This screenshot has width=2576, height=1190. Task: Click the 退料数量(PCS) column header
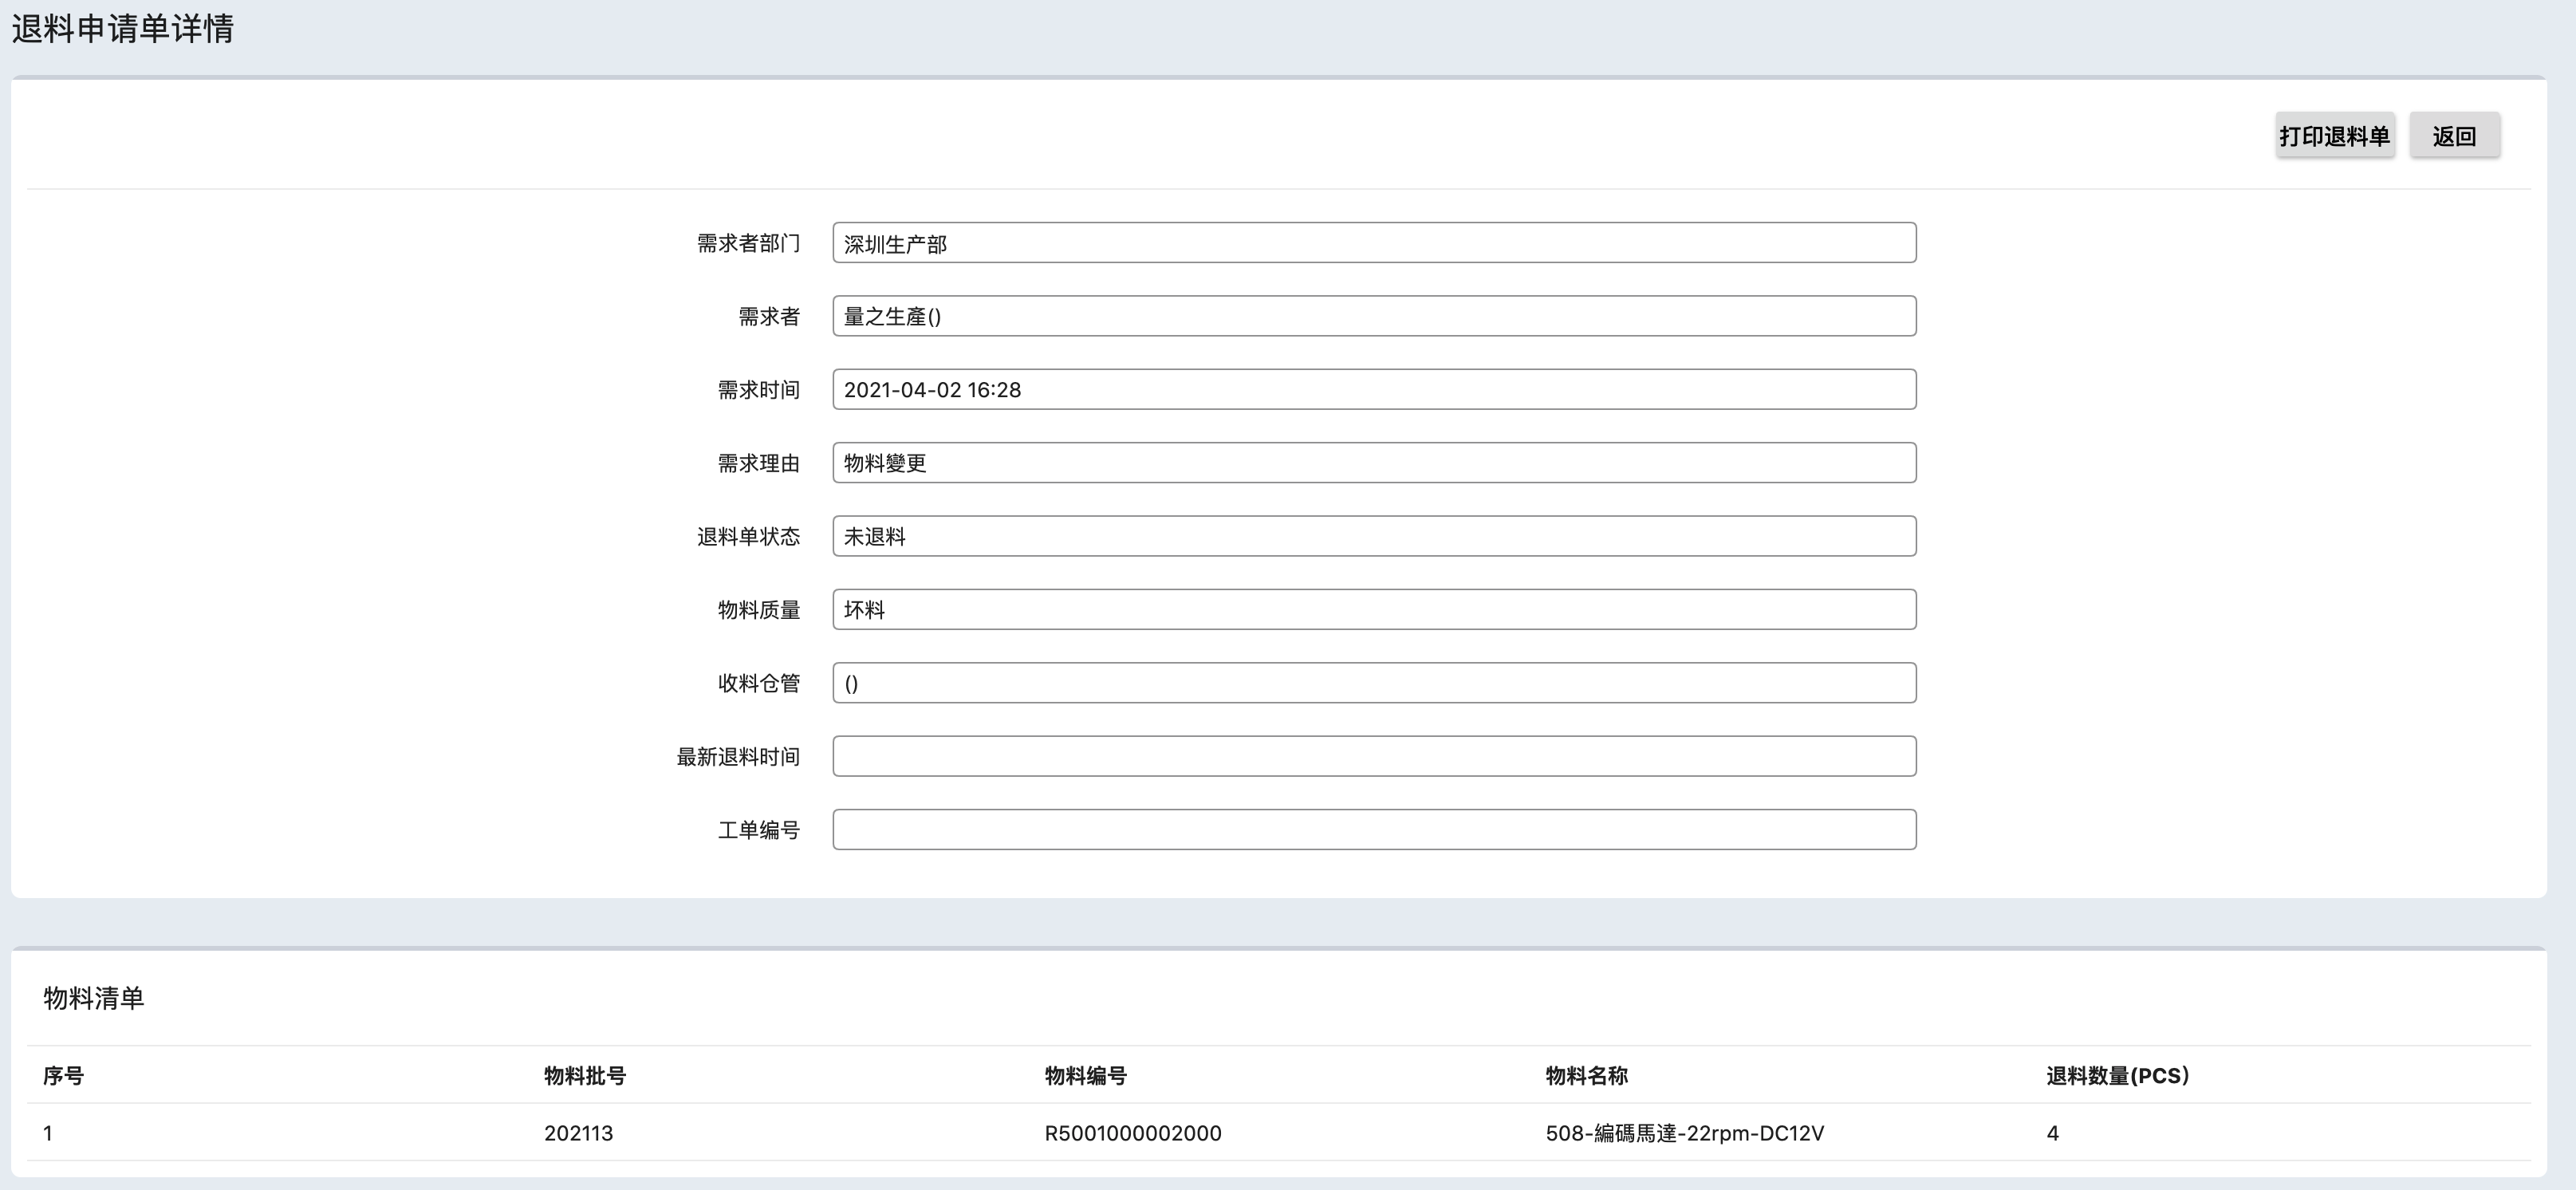tap(2118, 1076)
